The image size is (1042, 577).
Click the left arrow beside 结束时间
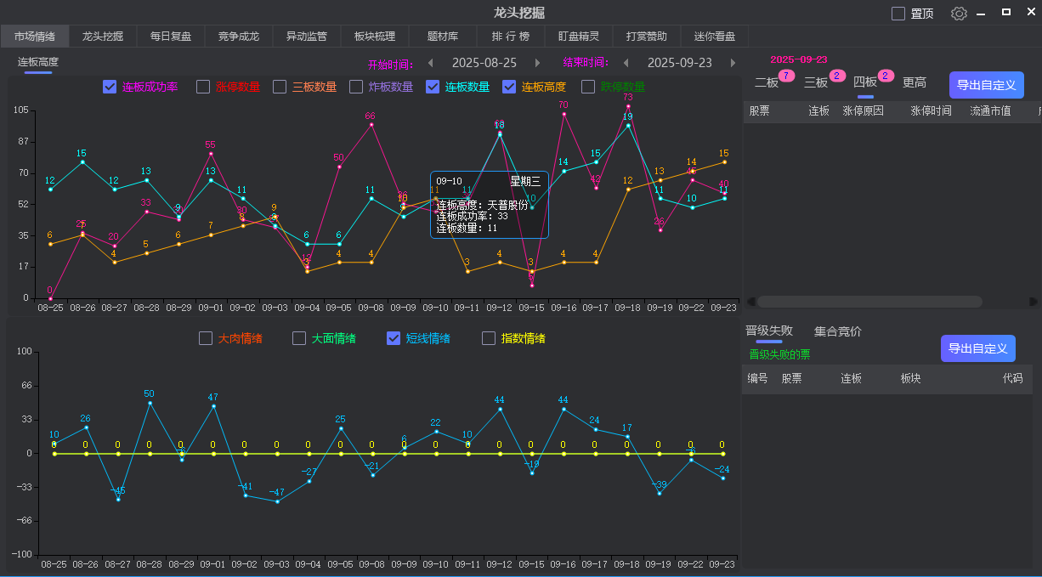coord(626,63)
